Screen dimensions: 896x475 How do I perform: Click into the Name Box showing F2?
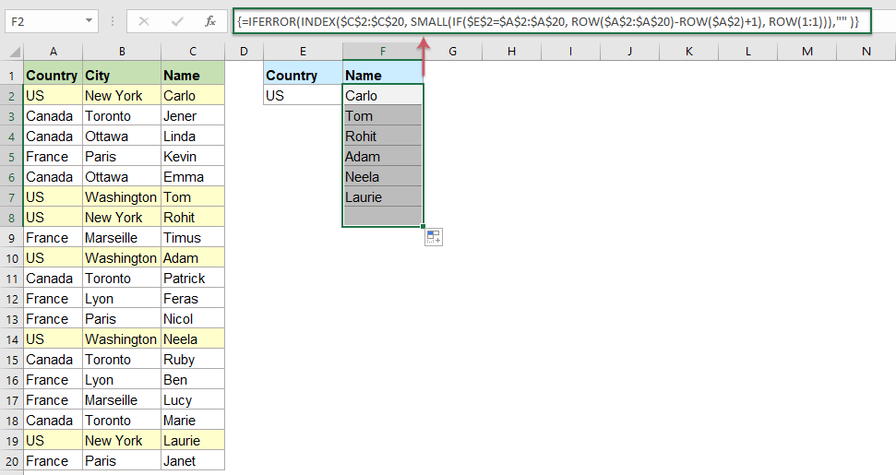(x=44, y=22)
